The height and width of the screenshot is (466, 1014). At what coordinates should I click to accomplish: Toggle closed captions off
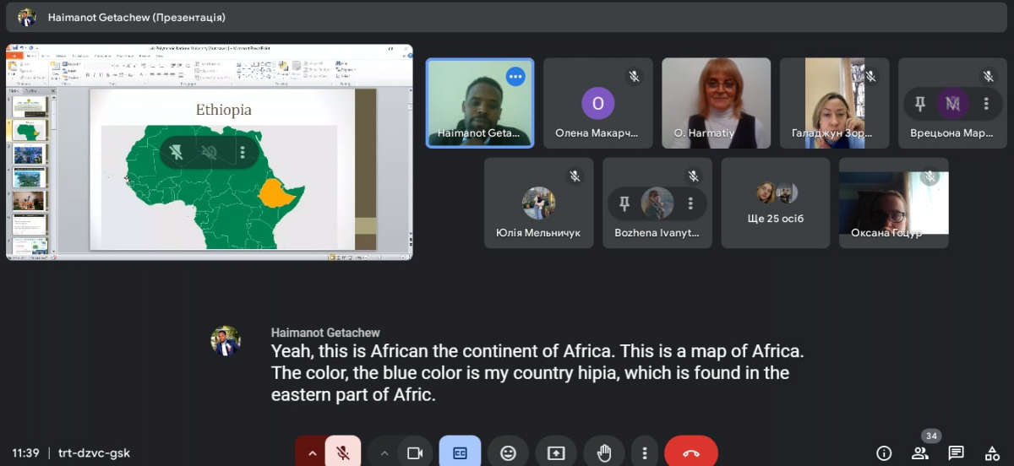[x=461, y=453]
